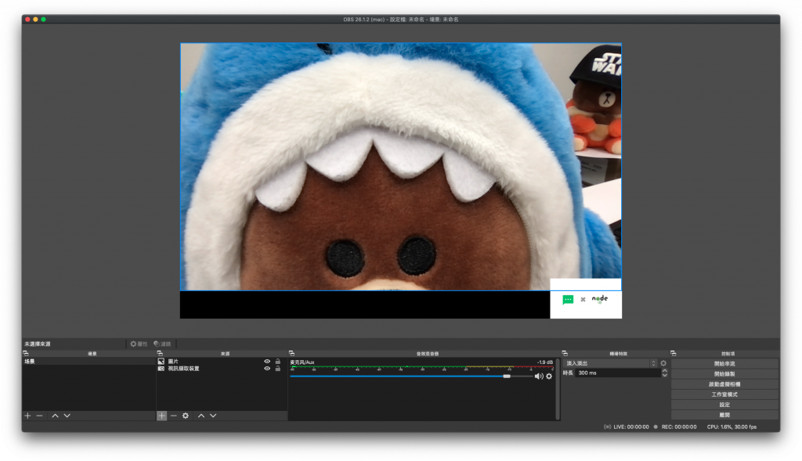Click 開始串流 to start streaming
The height and width of the screenshot is (461, 802).
[x=724, y=364]
